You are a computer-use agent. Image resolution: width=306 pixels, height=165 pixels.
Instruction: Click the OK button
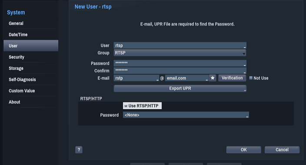coord(243,150)
